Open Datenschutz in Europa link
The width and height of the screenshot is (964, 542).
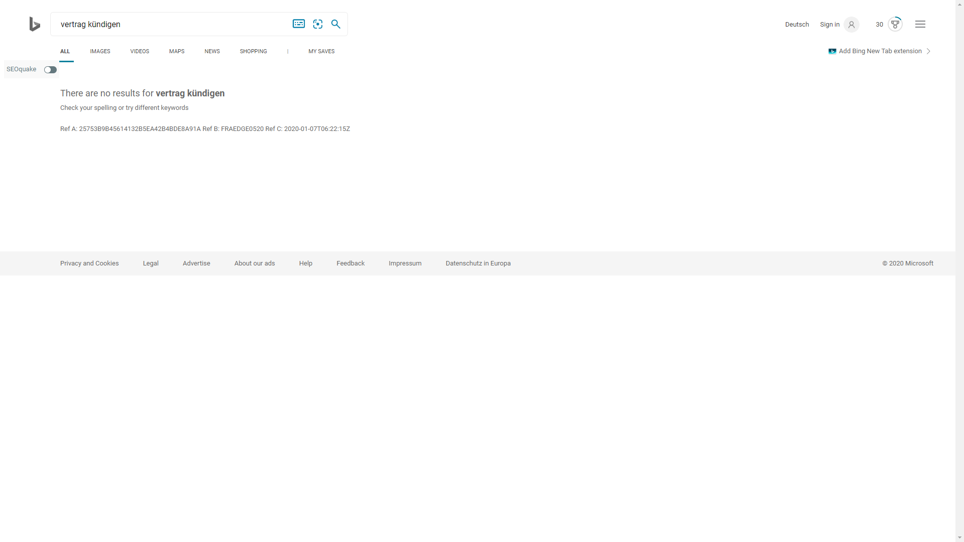478,263
